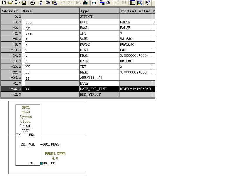Download the block to PLC icon
Image resolution: width=233 pixels, height=176 pixels.
(85, 3)
